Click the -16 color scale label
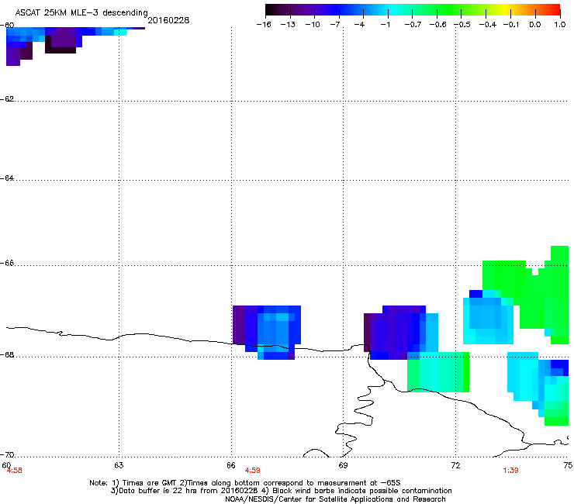This screenshot has height=504, width=574. tap(264, 25)
